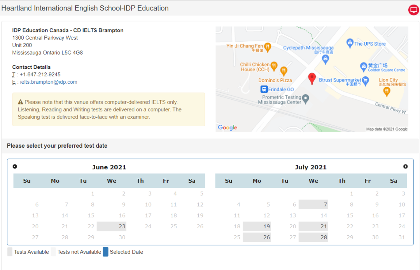Click the red location pin on map
The height and width of the screenshot is (270, 420).
[312, 79]
